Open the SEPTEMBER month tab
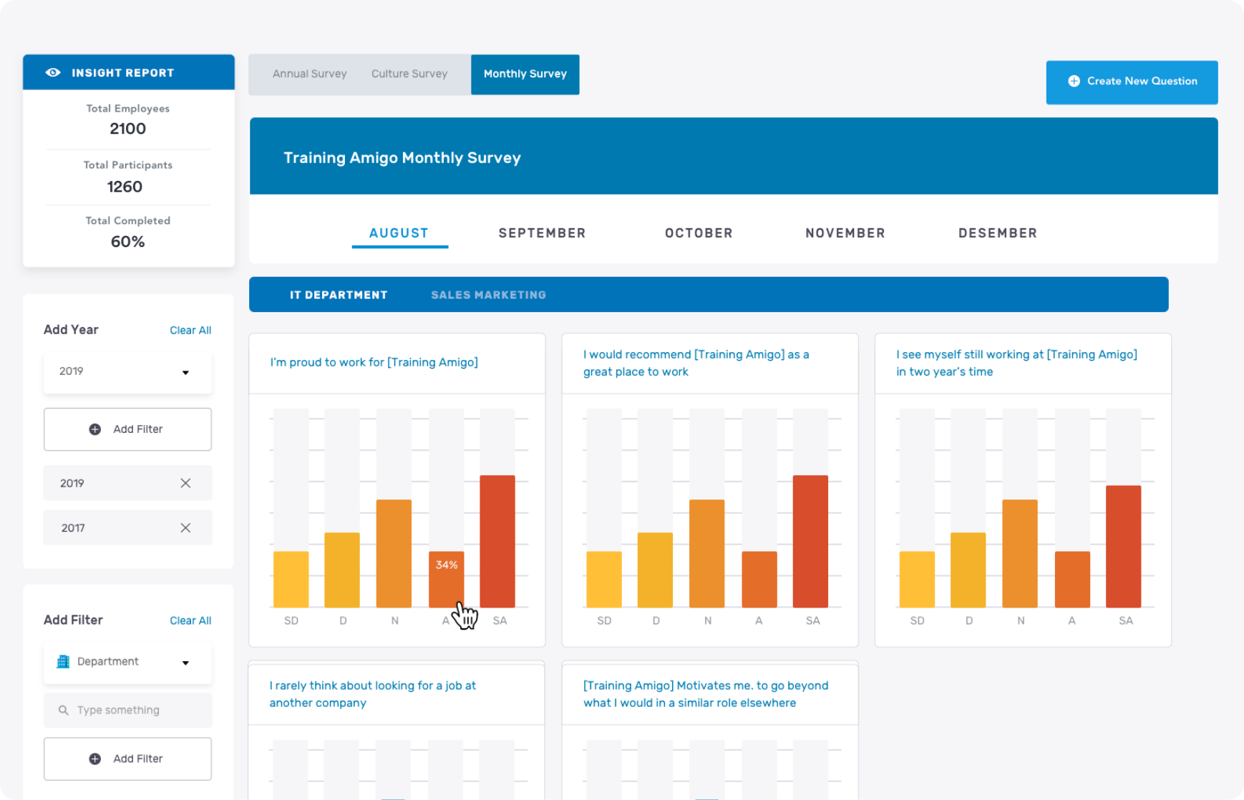 [543, 233]
